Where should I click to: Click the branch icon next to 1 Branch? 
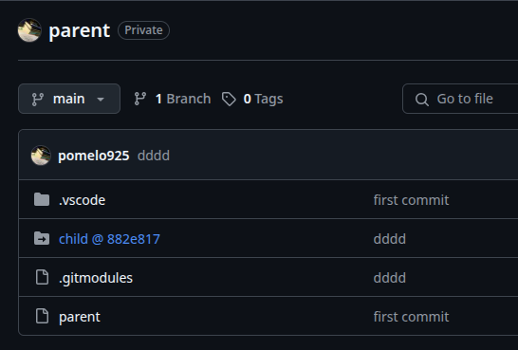click(x=140, y=99)
